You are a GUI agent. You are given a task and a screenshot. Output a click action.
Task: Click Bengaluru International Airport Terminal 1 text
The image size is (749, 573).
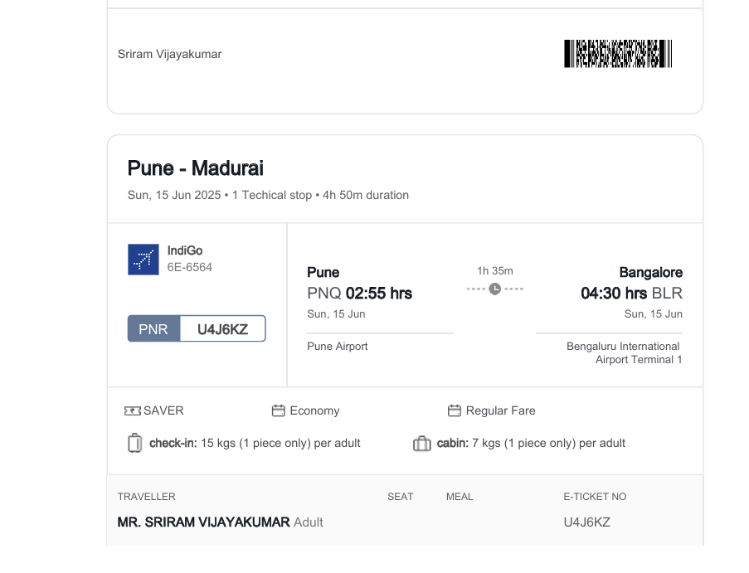coord(624,353)
